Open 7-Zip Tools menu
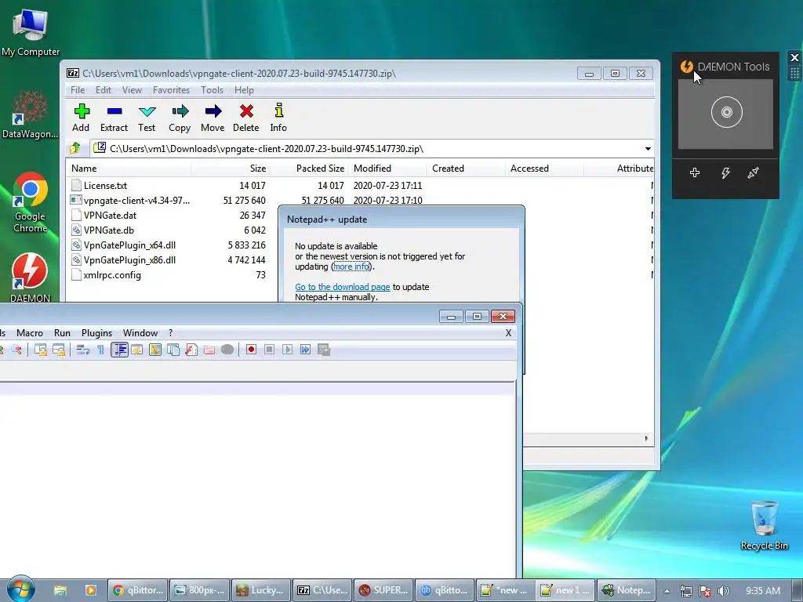Viewport: 803px width, 602px height. (x=212, y=90)
